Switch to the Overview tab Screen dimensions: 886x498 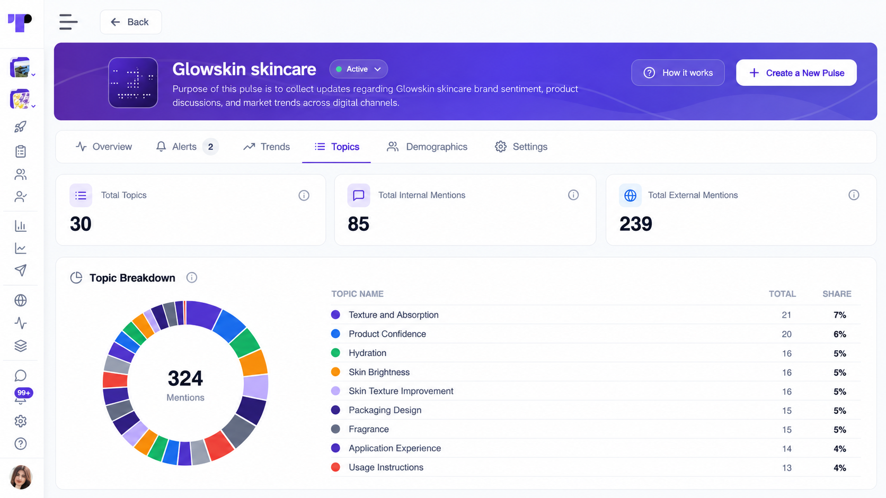tap(104, 147)
